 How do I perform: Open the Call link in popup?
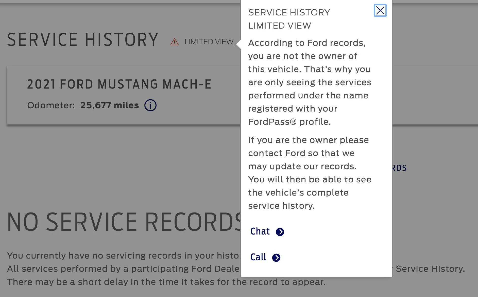(265, 257)
